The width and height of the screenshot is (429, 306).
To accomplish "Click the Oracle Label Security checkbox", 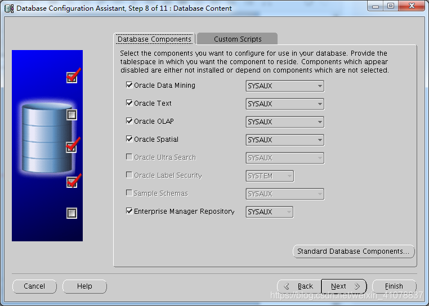I will (129, 175).
